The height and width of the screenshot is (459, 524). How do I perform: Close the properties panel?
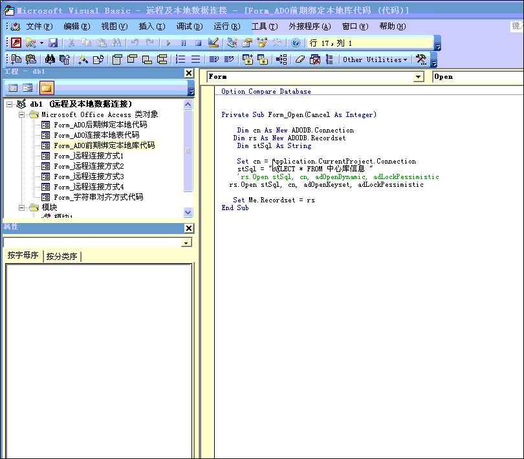189,228
